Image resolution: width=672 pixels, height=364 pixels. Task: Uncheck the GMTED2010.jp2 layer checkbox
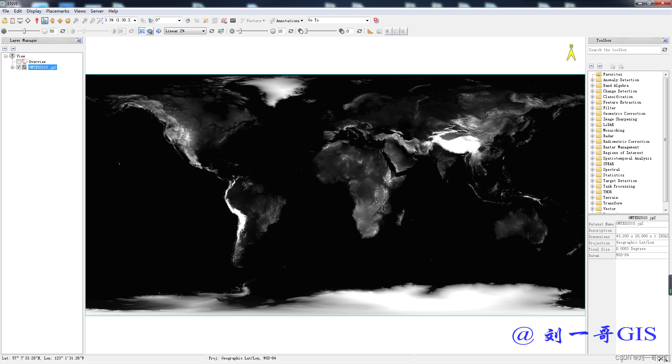19,67
